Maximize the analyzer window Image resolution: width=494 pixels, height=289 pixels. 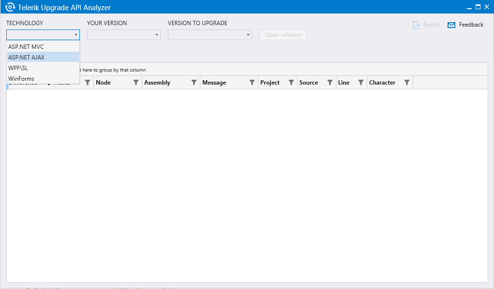coord(478,7)
